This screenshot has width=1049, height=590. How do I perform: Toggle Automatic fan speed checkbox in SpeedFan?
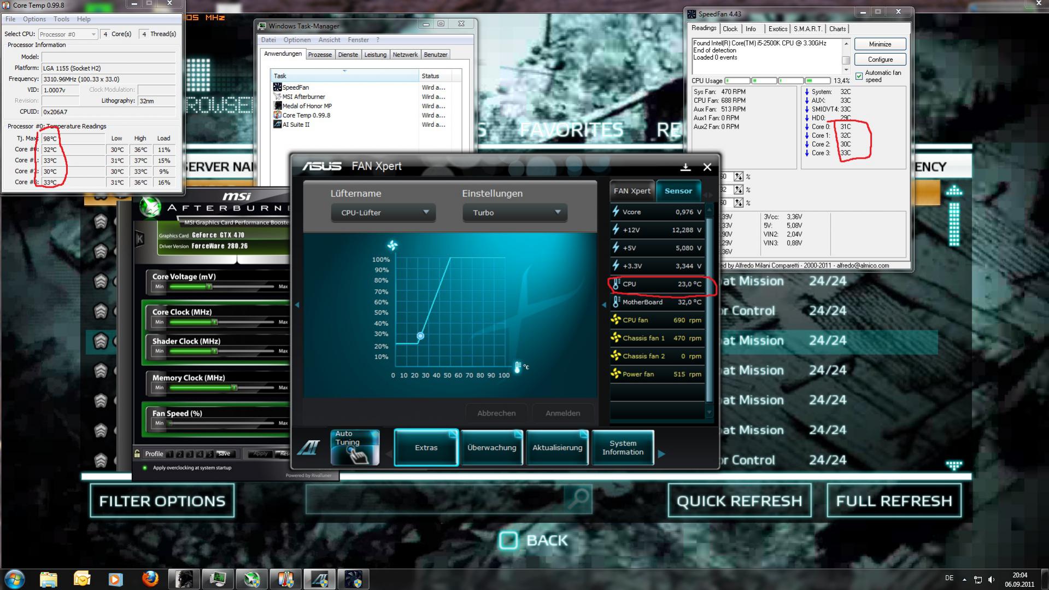point(859,76)
